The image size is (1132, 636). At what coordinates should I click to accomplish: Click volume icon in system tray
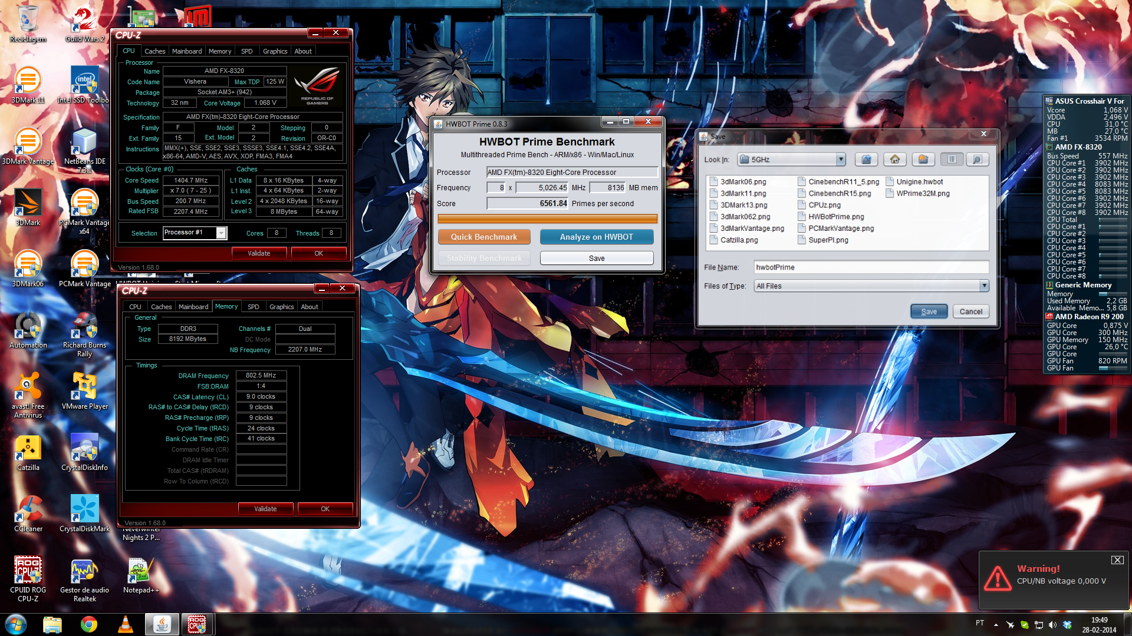[x=1052, y=625]
